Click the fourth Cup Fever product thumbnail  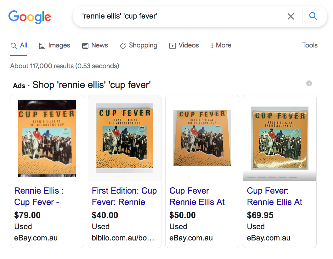279,138
